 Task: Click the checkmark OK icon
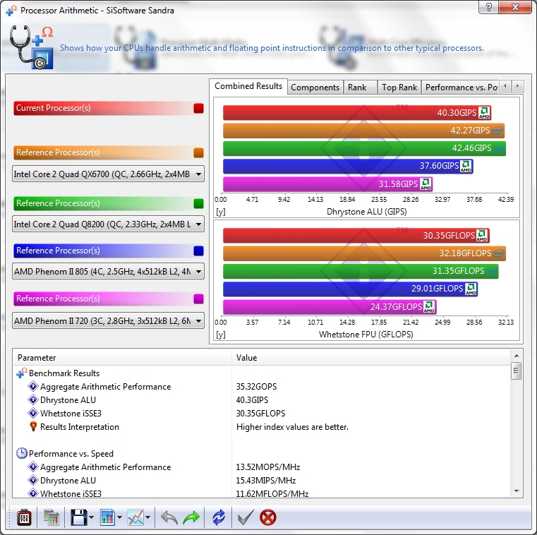(246, 517)
